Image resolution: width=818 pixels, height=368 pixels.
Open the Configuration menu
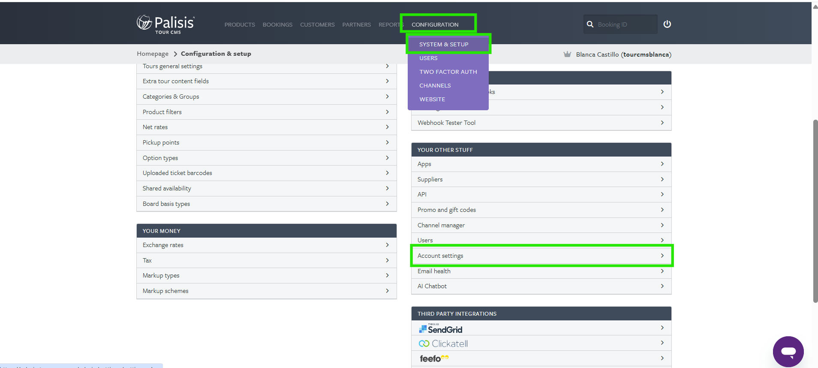435,25
